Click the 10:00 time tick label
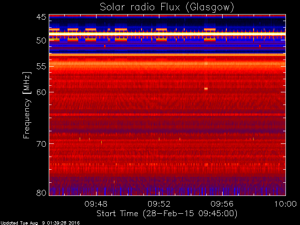This screenshot has height=225, width=300. (x=285, y=204)
